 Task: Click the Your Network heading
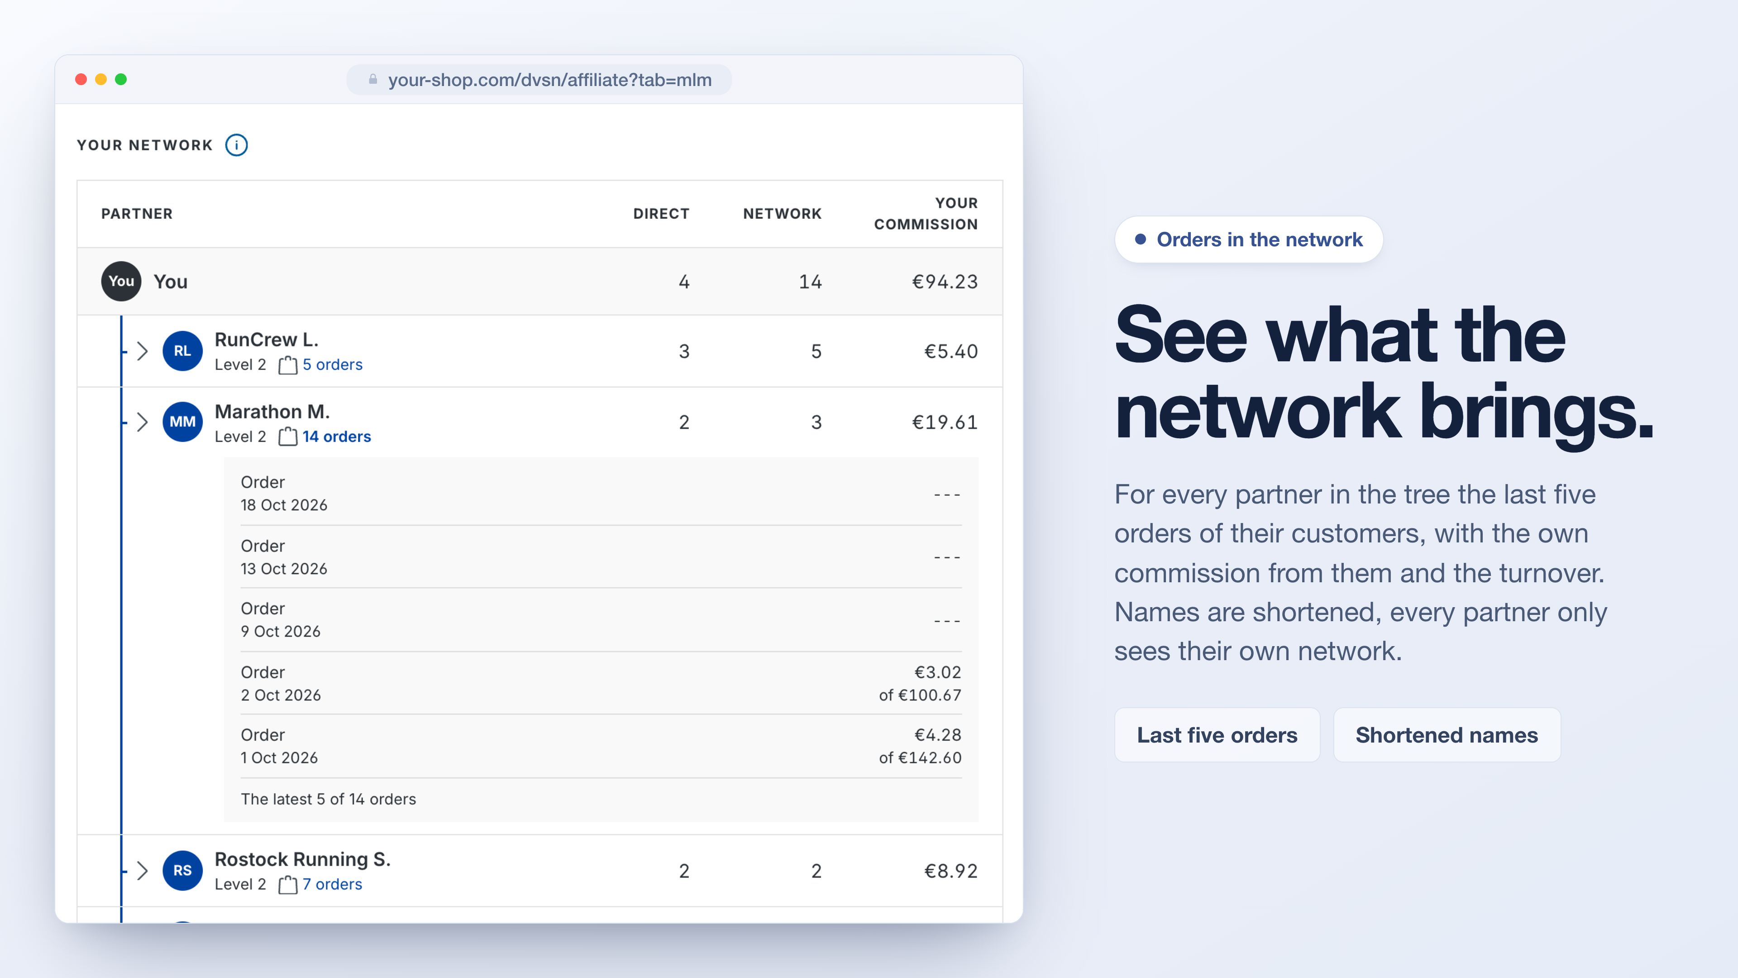tap(145, 145)
